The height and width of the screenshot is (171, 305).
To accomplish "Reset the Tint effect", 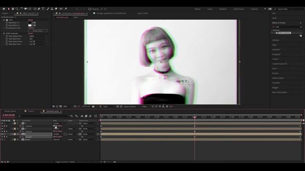I will tap(30, 20).
